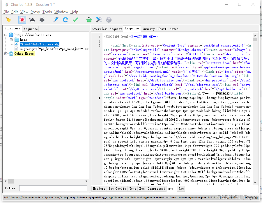Open the File menu
262x203 pixels.
pos(6,12)
